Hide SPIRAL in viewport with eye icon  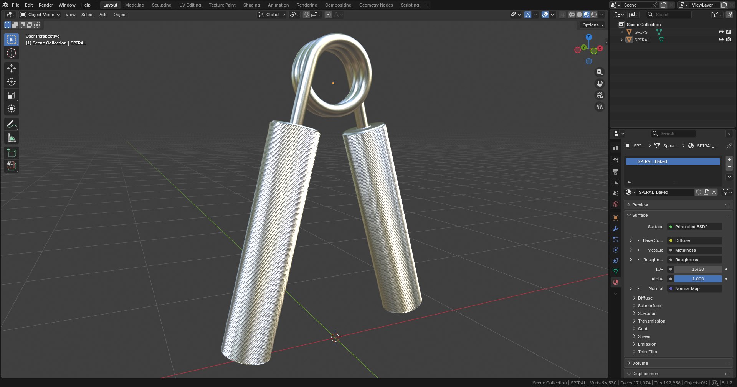pos(721,40)
